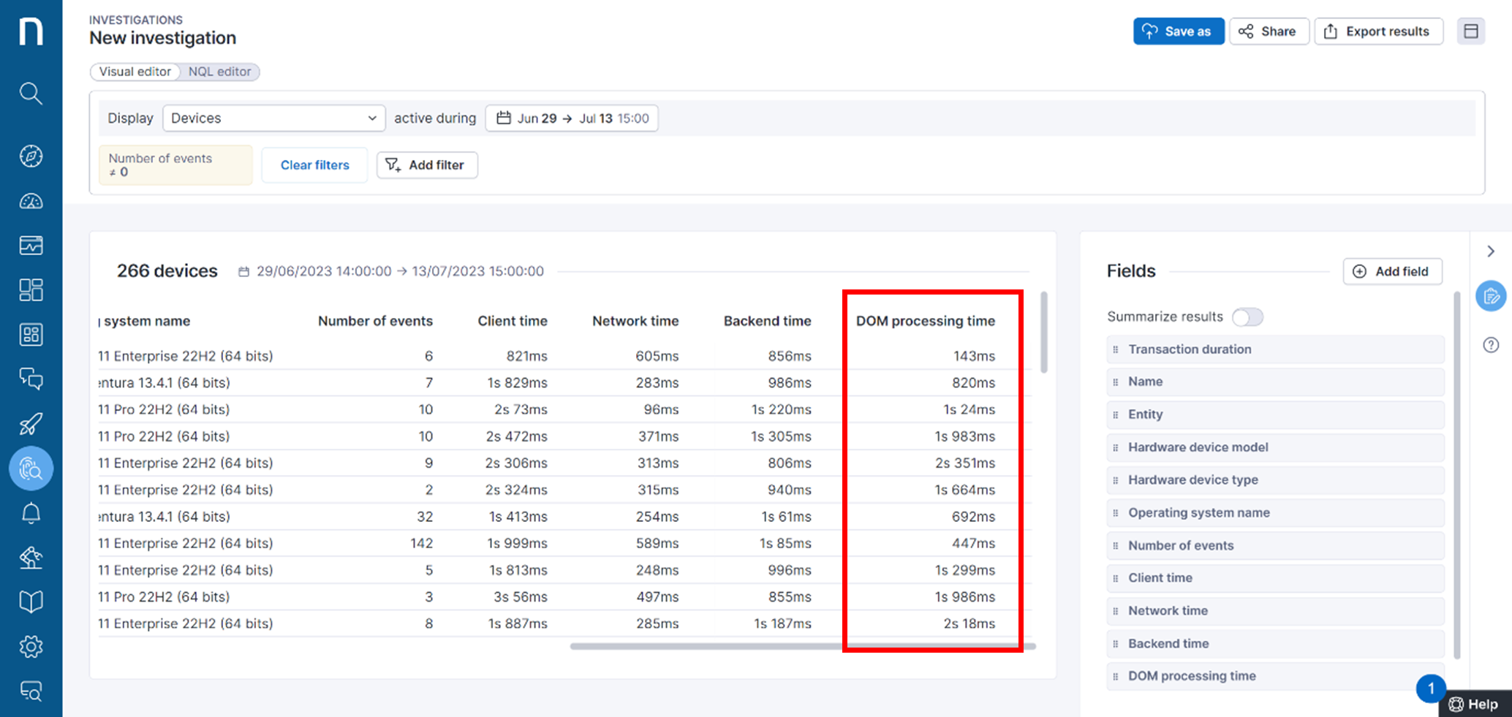Viewport: 1512px width, 717px height.
Task: Open the notes clipboard icon on right edge
Action: 1491,297
